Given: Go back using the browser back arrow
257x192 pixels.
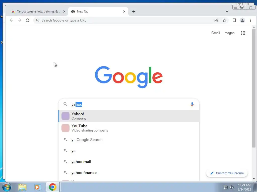Looking at the screenshot, I should [12, 20].
